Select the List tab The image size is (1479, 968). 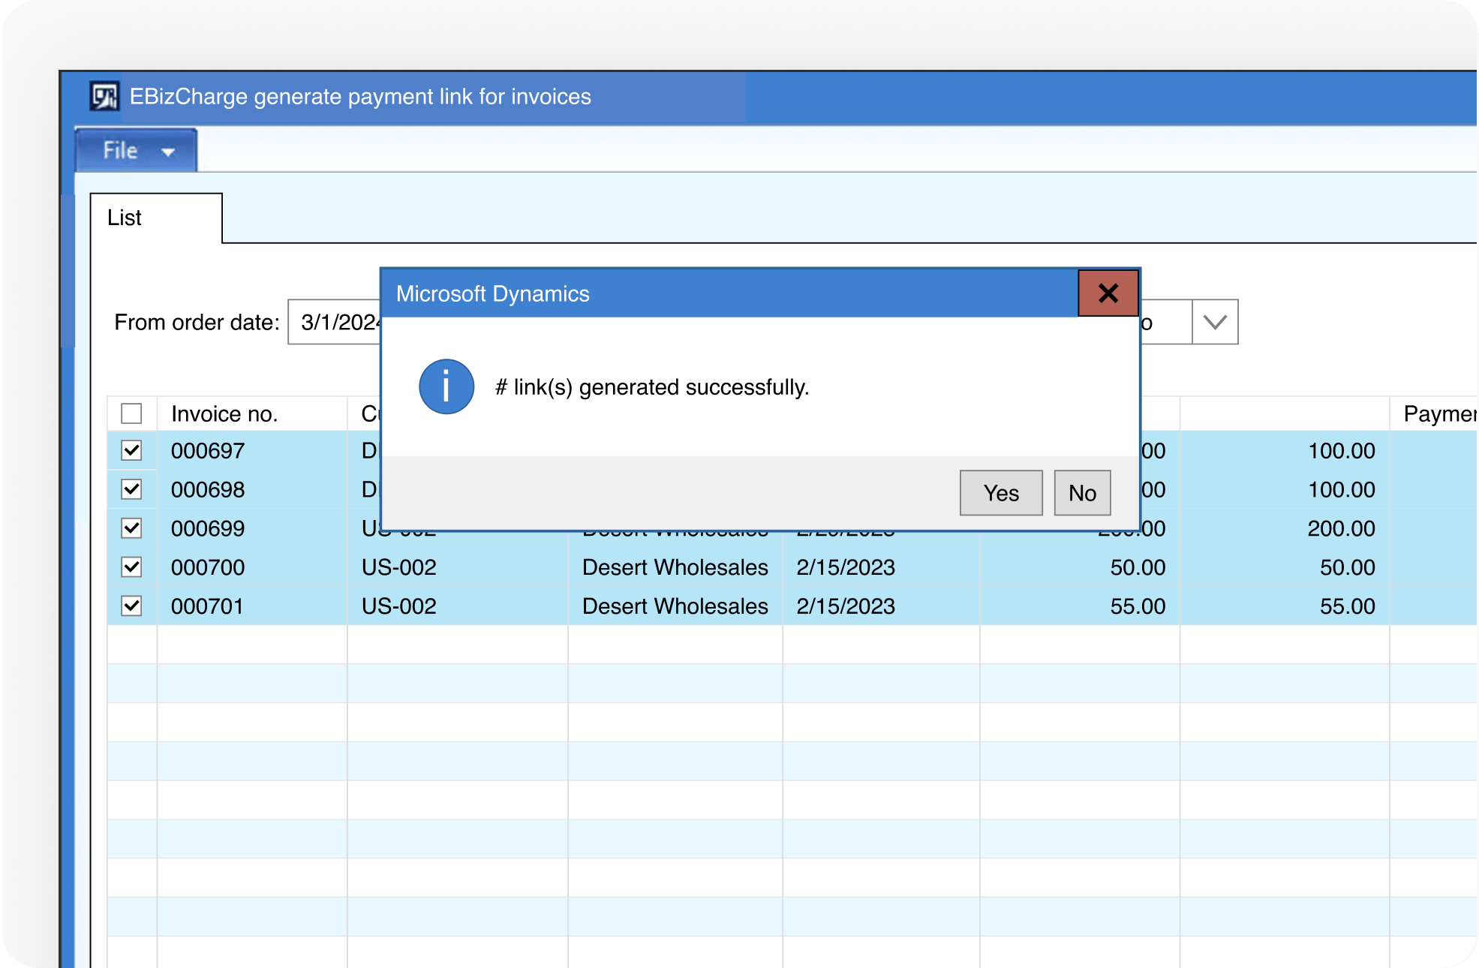156,218
